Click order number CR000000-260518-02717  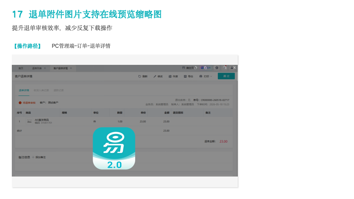pos(215,100)
